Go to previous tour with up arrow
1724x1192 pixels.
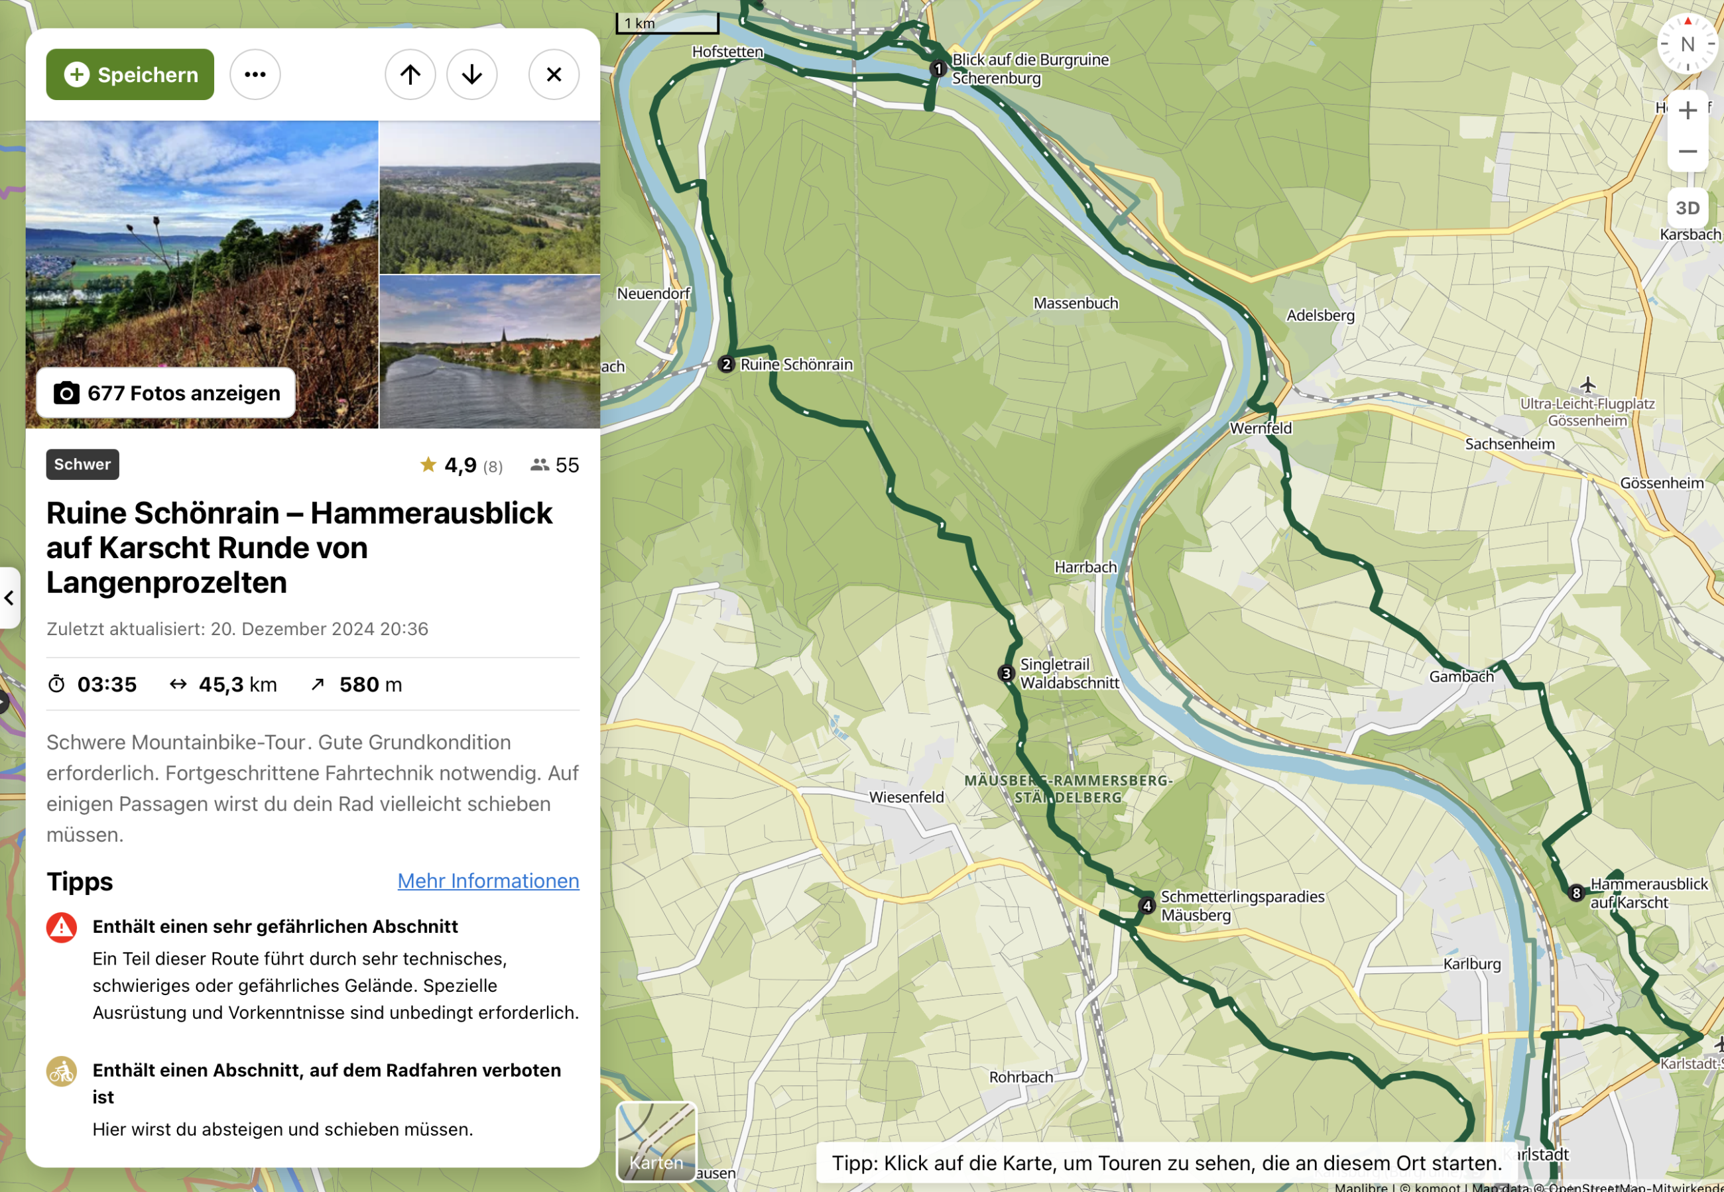pyautogui.click(x=410, y=75)
